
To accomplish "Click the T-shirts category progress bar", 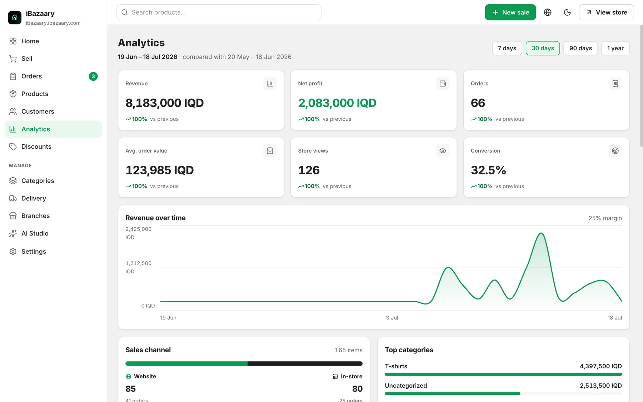I will pos(503,374).
